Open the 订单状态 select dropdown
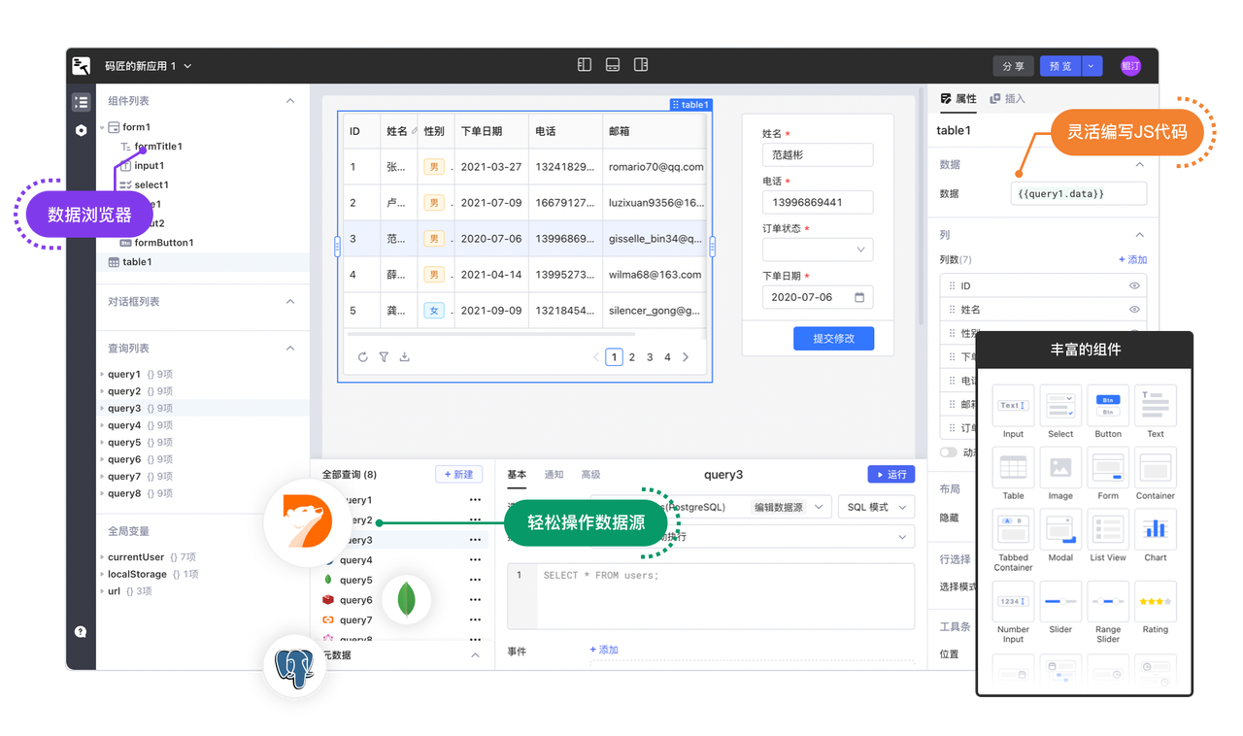 818,250
